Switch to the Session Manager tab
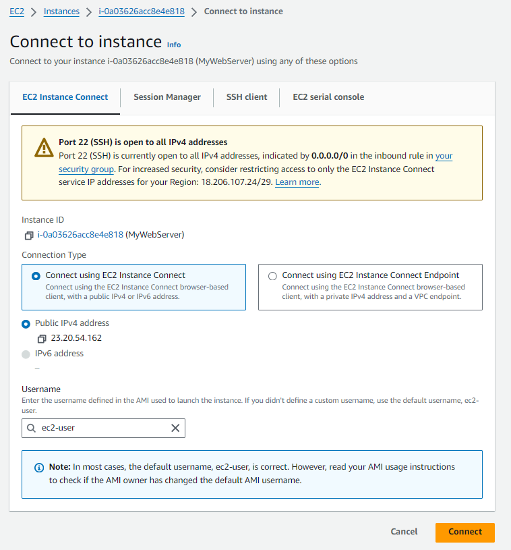 [167, 97]
